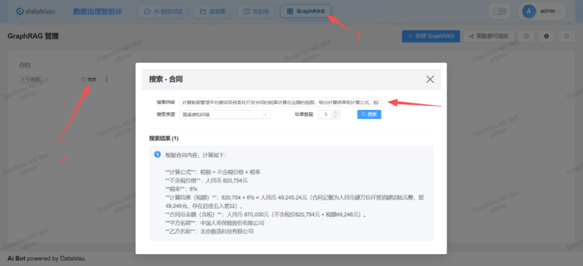The image size is (583, 266).
Task: Expand the admin user dropdown
Action: (541, 11)
